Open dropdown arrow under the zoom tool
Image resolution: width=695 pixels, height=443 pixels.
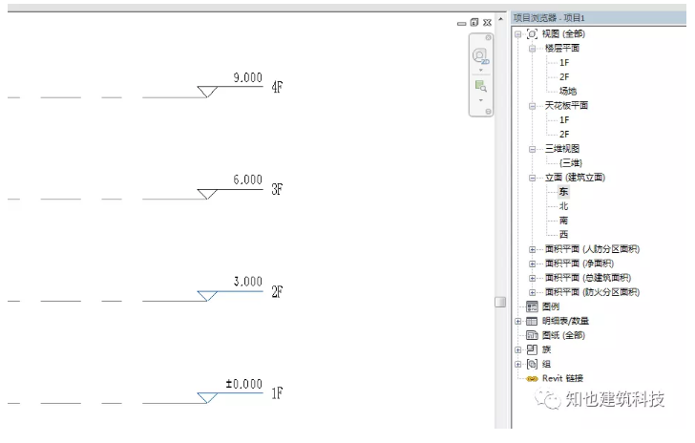(481, 100)
